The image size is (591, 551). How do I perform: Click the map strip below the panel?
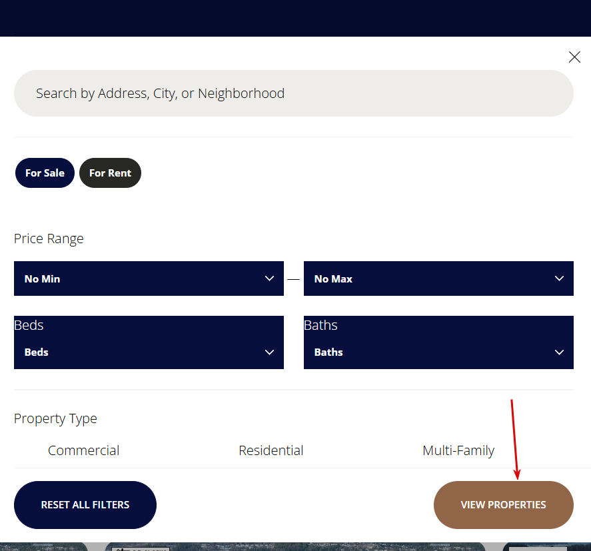click(295, 546)
